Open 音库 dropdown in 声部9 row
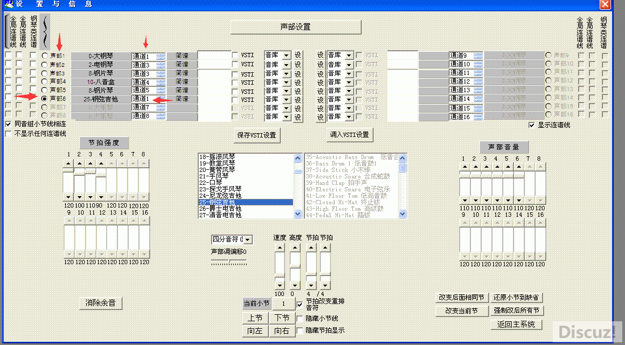 click(349, 56)
